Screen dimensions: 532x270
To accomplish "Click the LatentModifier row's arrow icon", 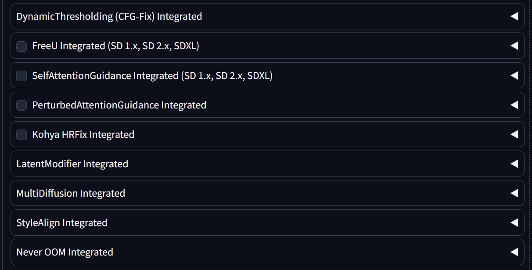I will pos(514,164).
